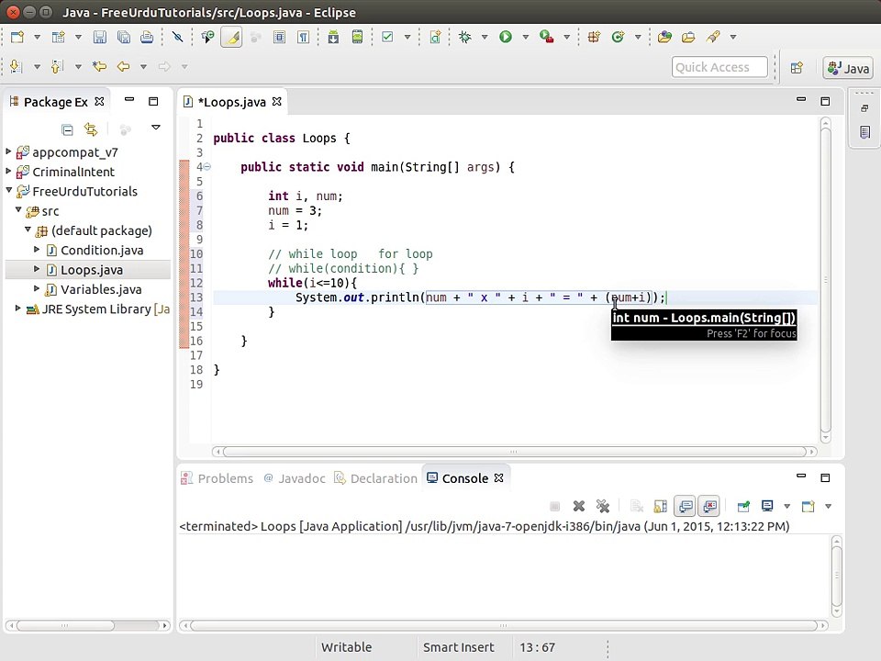Click the New Java Class icon

[618, 37]
